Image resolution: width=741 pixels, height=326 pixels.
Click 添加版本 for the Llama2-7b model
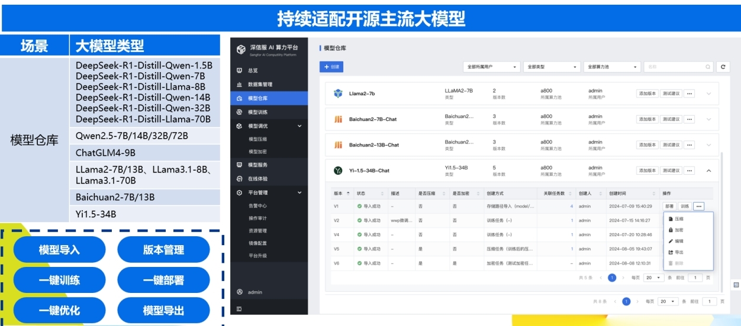point(647,93)
